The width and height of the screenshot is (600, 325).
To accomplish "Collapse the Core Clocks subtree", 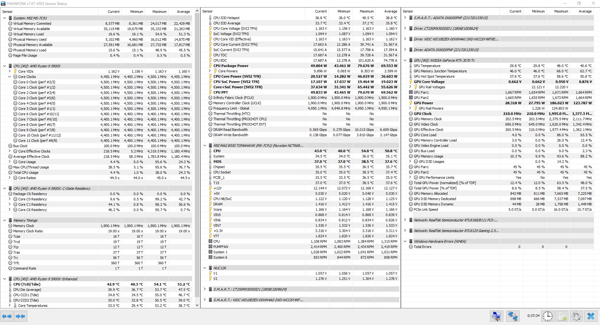I will (9, 77).
